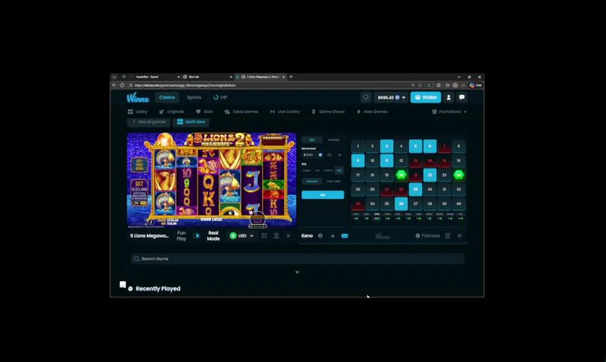Screen dimensions: 606x362
Task: Click the Fairness shield link
Action: [428, 236]
